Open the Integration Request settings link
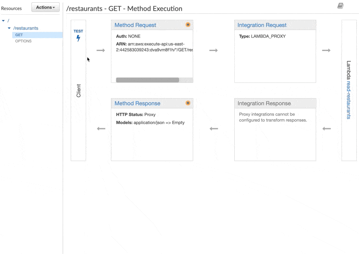The height and width of the screenshot is (254, 359). [262, 26]
